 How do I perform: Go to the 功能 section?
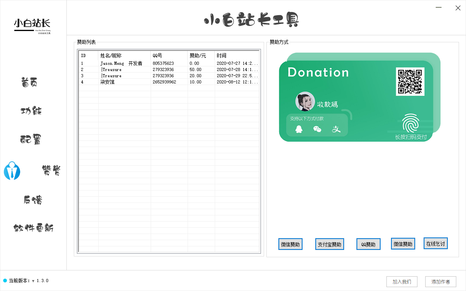click(x=31, y=111)
